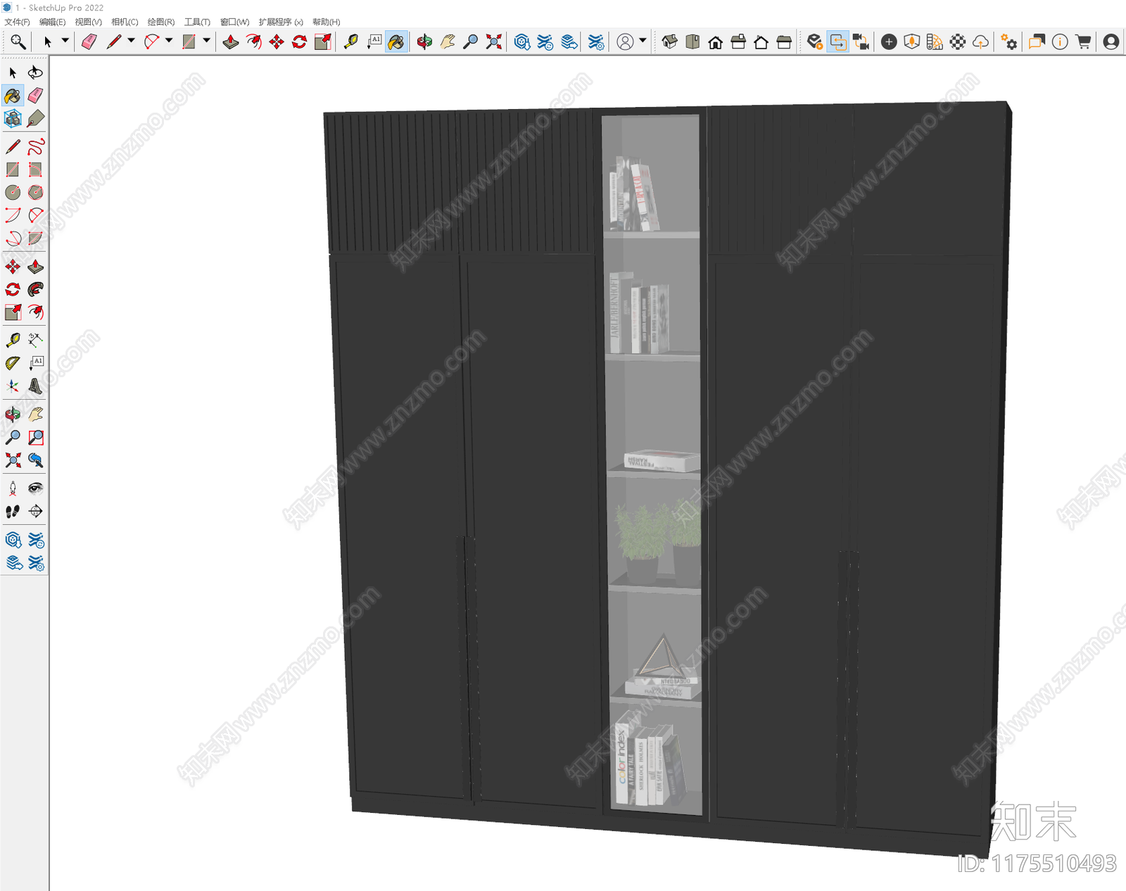This screenshot has width=1126, height=891.
Task: Select the Lasso Select tool
Action: [x=35, y=72]
